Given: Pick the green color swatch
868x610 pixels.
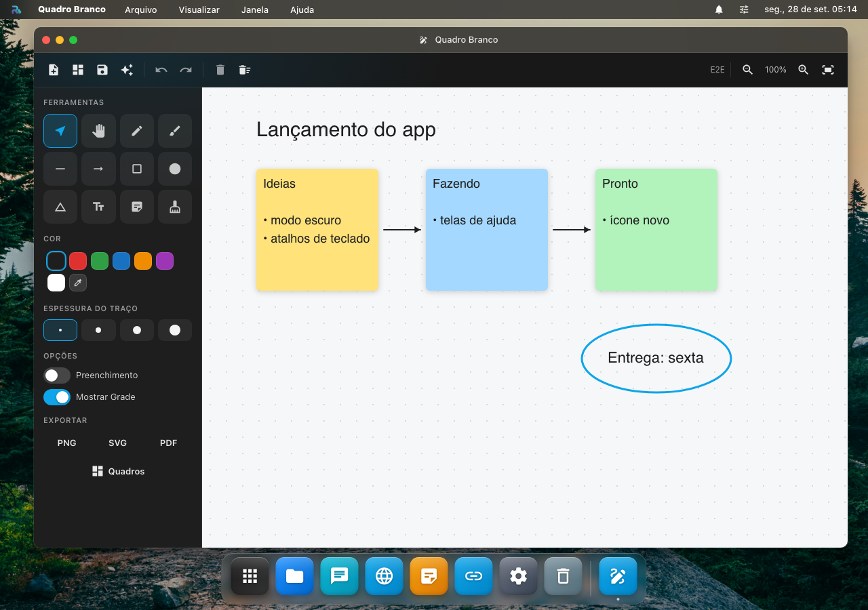Looking at the screenshot, I should [x=100, y=261].
